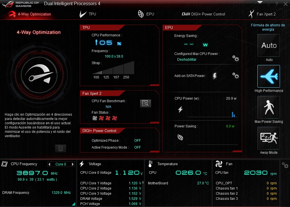Open the TPU panel header
This screenshot has width=290, height=207.
[x=102, y=27]
